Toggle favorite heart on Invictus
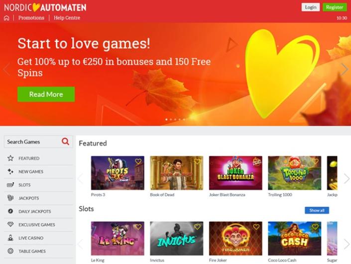Viewport: 351px width, 264px height. tap(197, 227)
